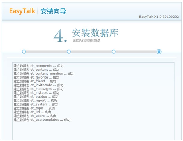This screenshot has width=183, height=141.
Task: Click the et_system log line
Action: coord(36,104)
